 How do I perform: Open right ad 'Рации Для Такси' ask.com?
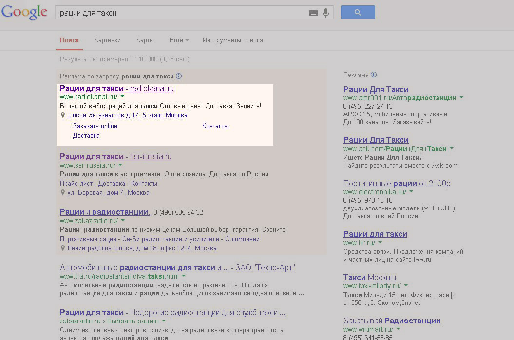376,140
